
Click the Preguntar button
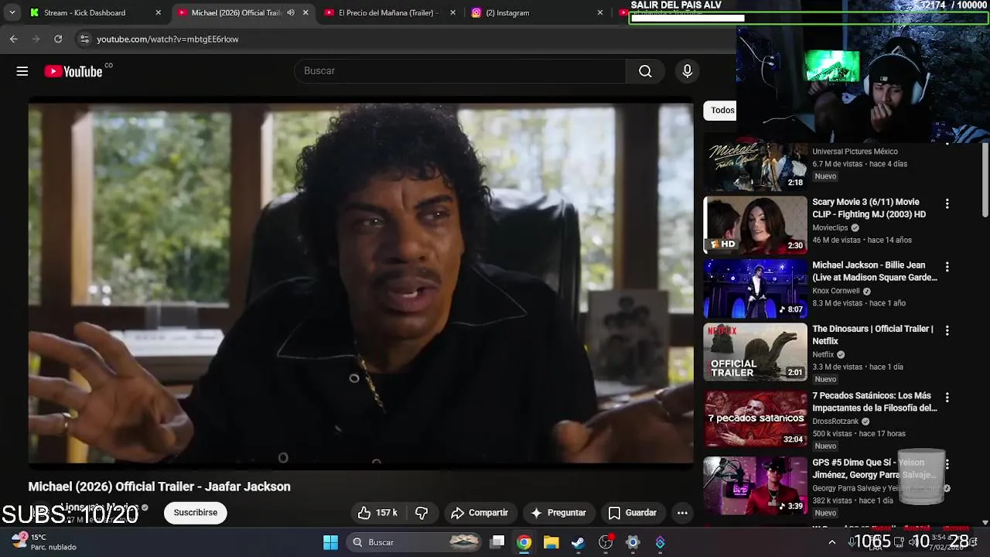point(558,513)
